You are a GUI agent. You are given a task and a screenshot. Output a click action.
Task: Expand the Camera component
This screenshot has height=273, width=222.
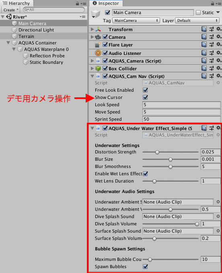click(92, 37)
